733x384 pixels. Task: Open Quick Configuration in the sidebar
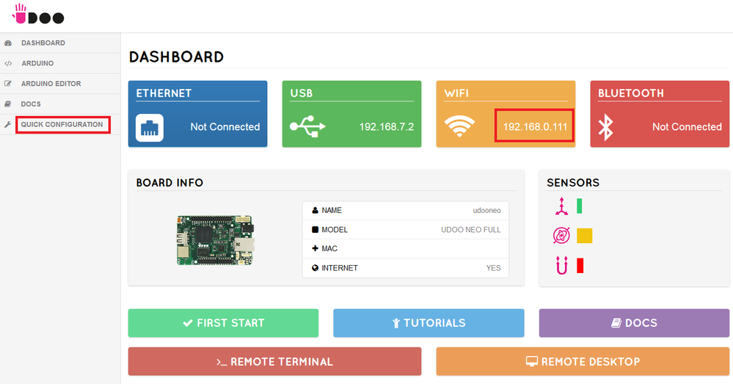point(62,124)
